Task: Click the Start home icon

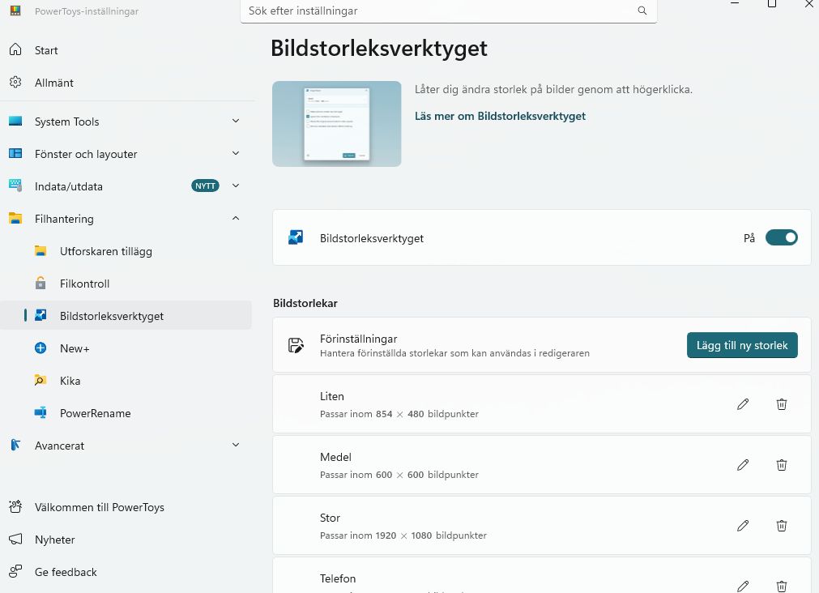Action: (x=15, y=49)
